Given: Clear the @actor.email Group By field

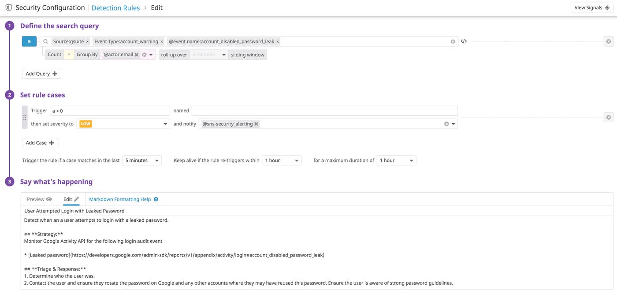Looking at the screenshot, I should pyautogui.click(x=145, y=54).
